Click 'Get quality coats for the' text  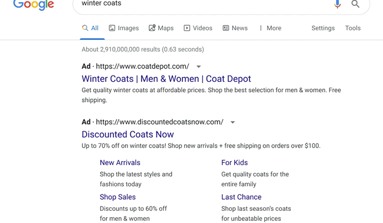(255, 174)
